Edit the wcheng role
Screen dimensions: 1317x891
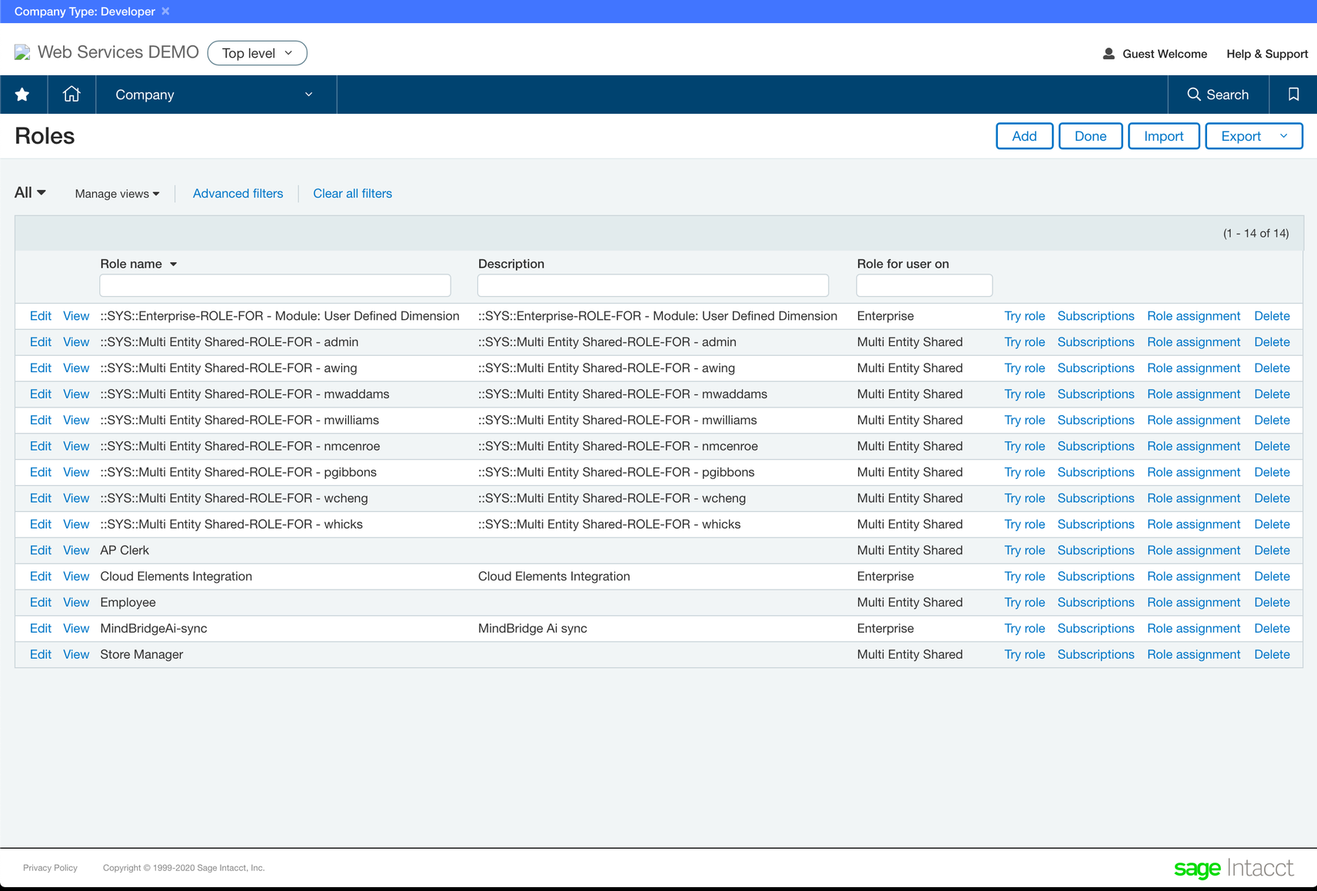(41, 498)
